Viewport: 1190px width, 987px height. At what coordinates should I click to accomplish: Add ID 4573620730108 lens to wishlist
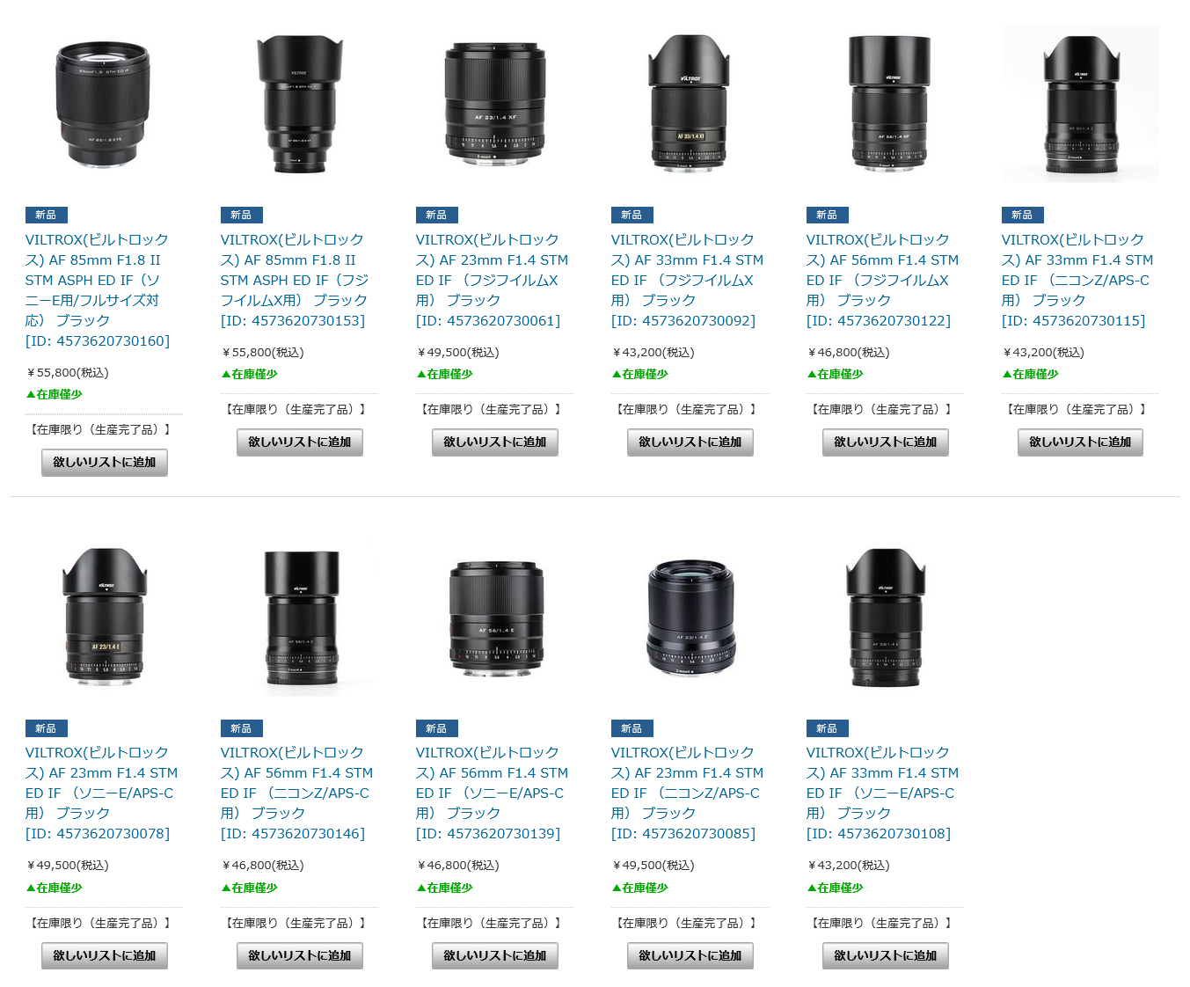(886, 956)
